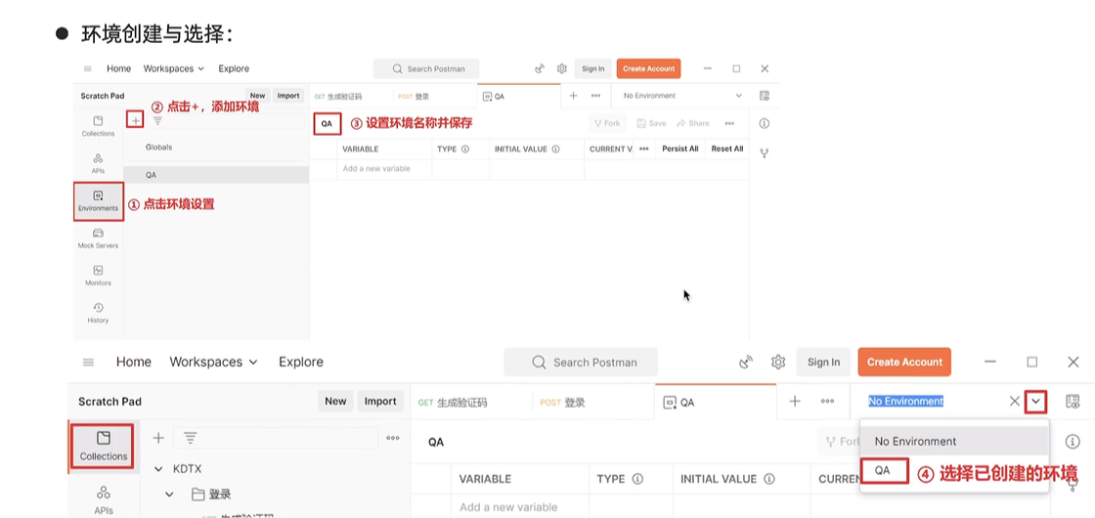Open table column options dots in upper window
1095x518 pixels.
point(644,149)
